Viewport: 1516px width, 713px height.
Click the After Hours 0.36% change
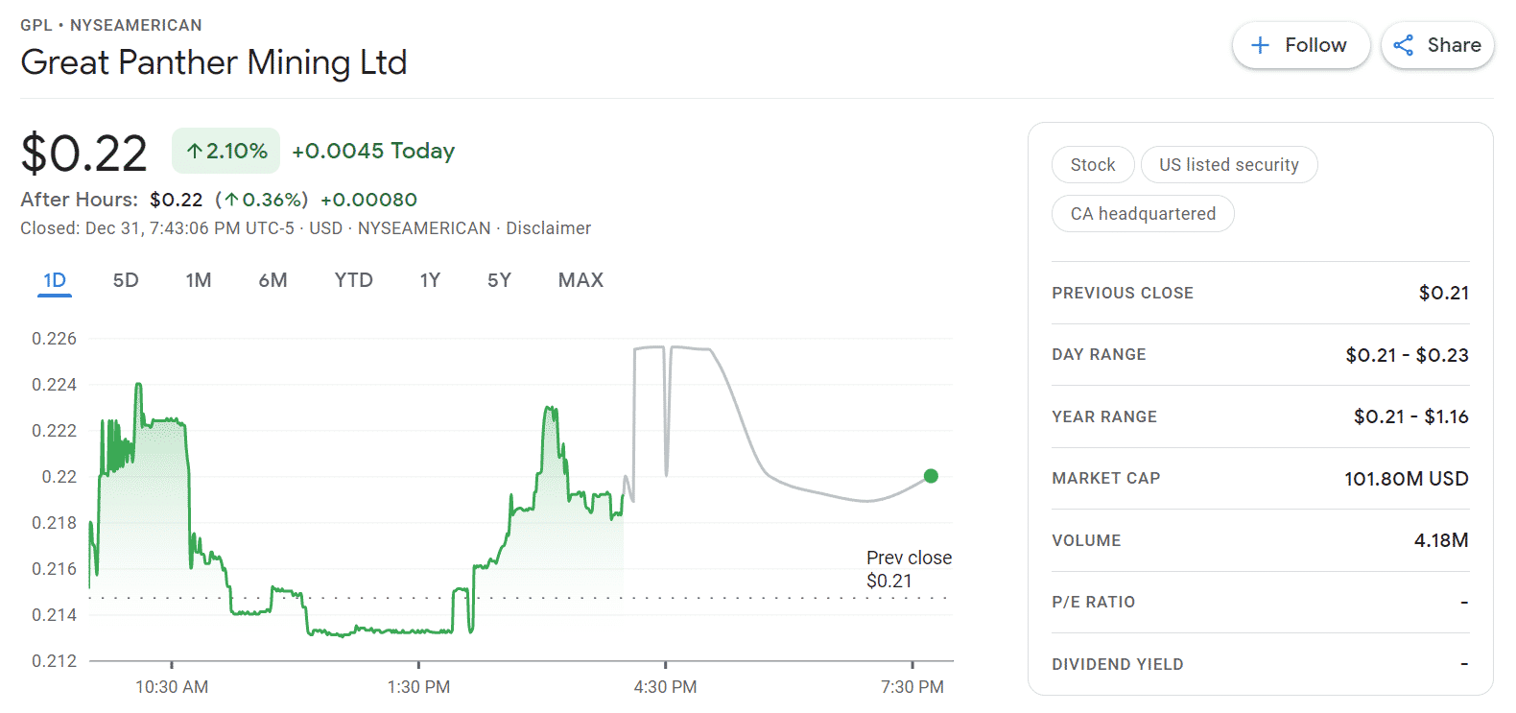point(262,200)
